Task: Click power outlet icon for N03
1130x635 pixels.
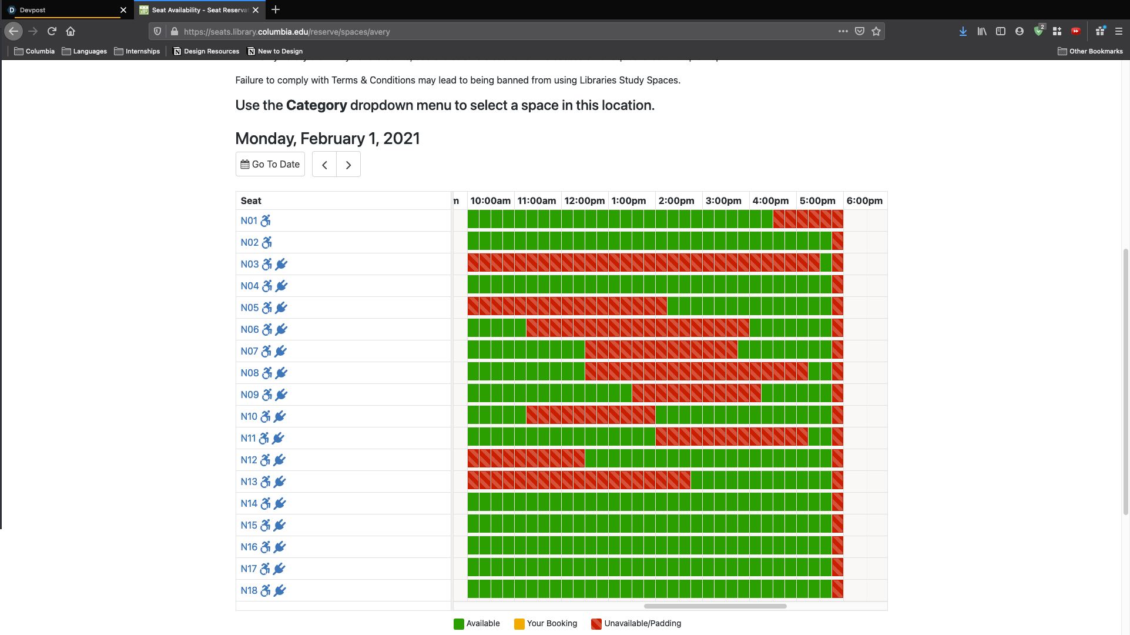Action: pyautogui.click(x=281, y=264)
